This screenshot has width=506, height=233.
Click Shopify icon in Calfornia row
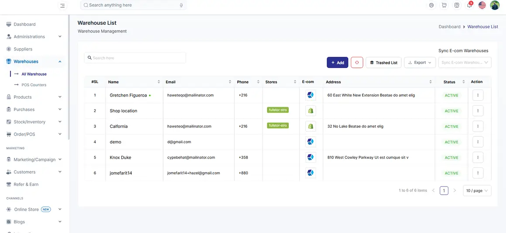tap(311, 126)
